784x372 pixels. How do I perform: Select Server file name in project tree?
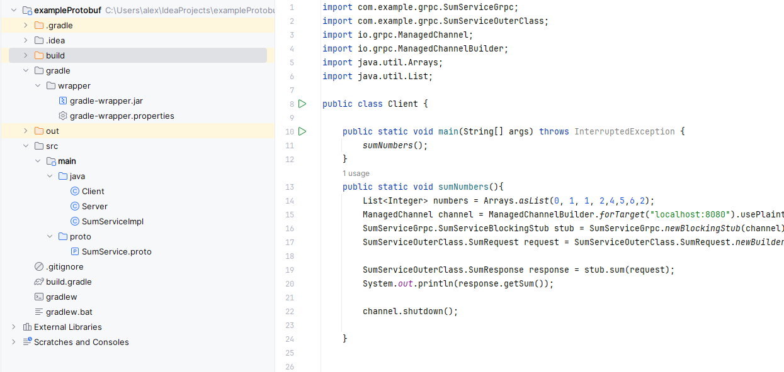94,207
